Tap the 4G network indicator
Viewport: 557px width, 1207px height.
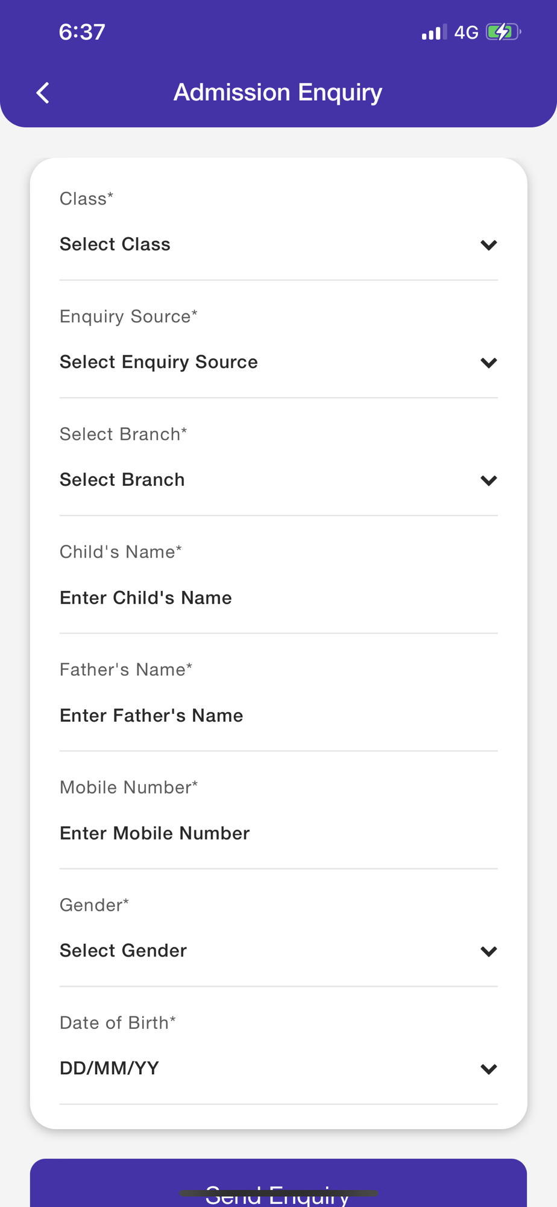[466, 32]
